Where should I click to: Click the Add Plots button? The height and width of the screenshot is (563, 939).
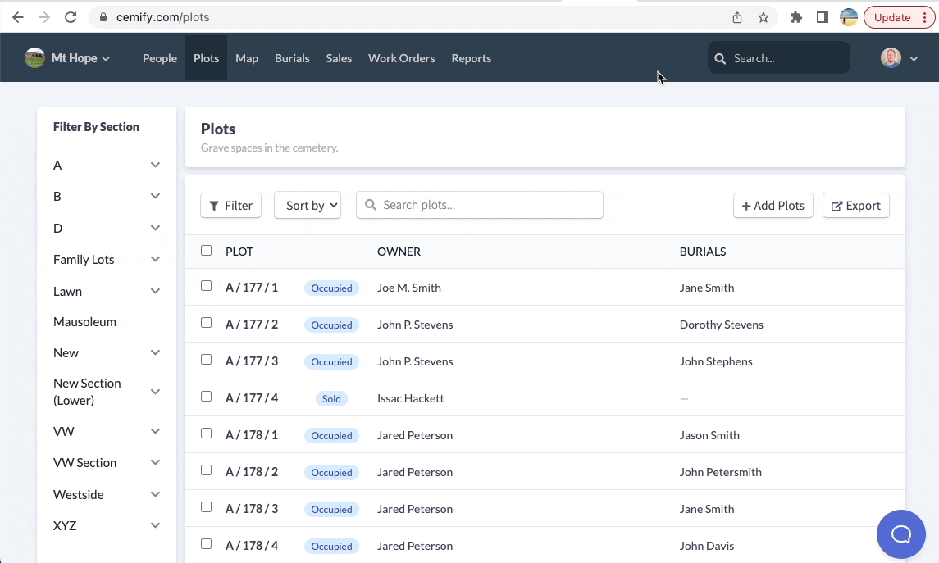[x=773, y=205]
